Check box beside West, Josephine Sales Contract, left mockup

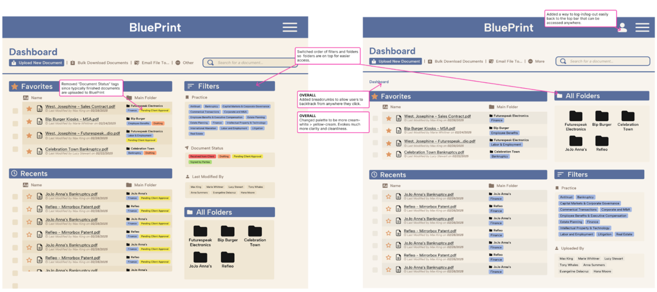(x=15, y=111)
